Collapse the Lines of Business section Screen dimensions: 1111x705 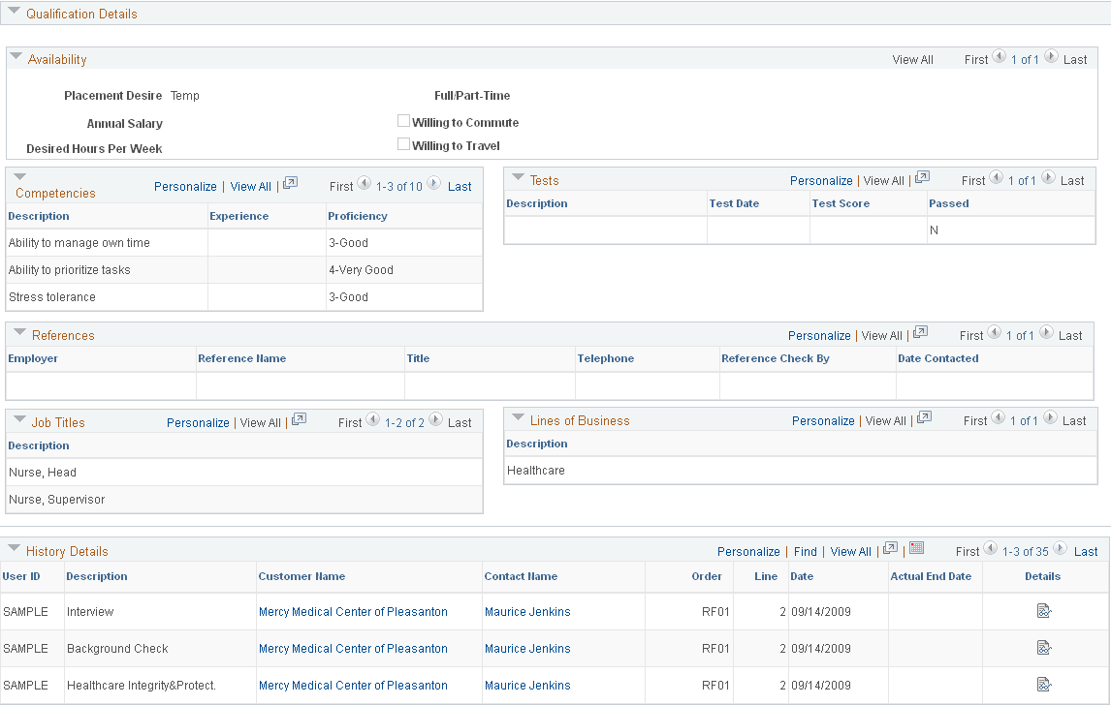tap(521, 419)
